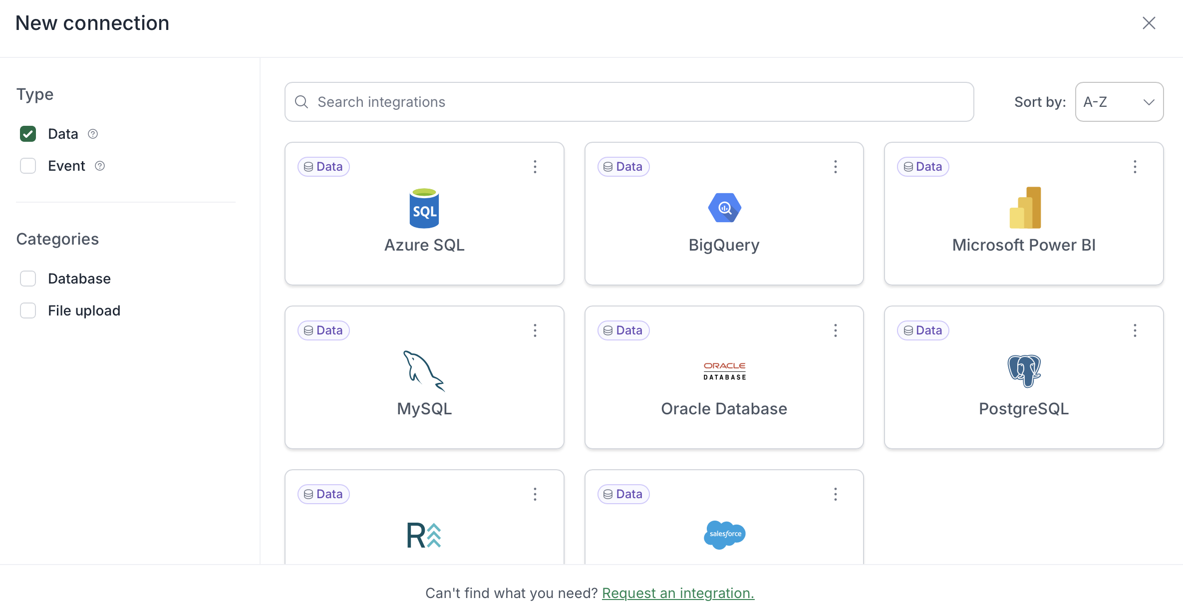The image size is (1183, 610).
Task: Choose the PostgreSQL name label
Action: 1024,409
